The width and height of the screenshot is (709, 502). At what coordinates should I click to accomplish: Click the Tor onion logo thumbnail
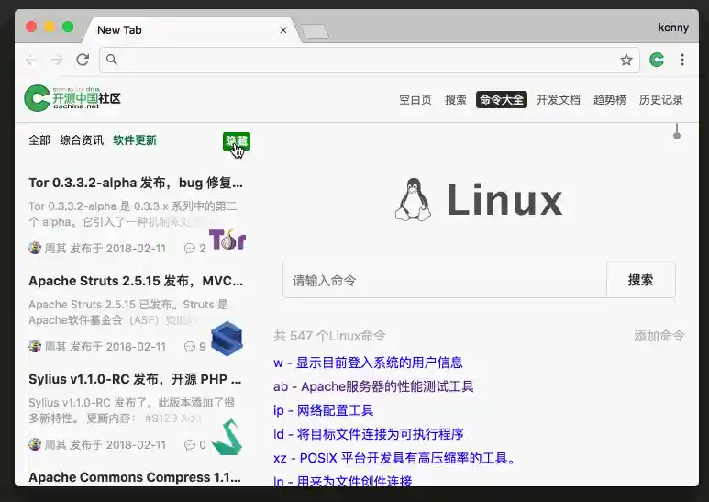point(227,240)
